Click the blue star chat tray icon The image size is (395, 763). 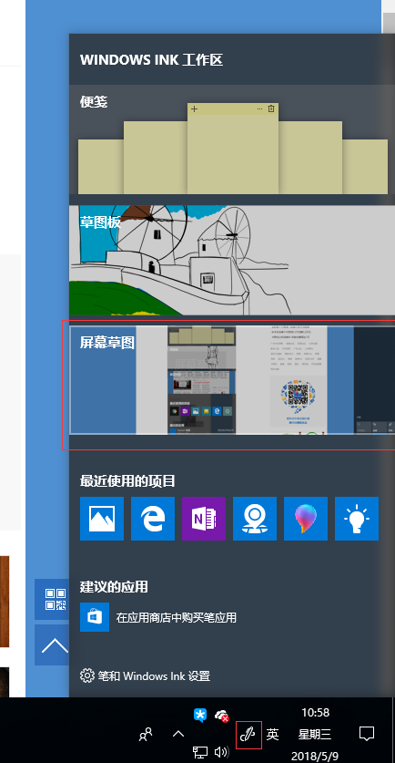pyautogui.click(x=200, y=716)
